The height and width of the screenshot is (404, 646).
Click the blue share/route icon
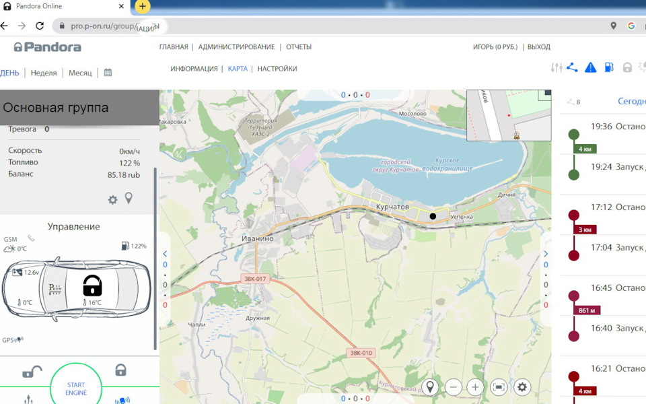tap(572, 67)
